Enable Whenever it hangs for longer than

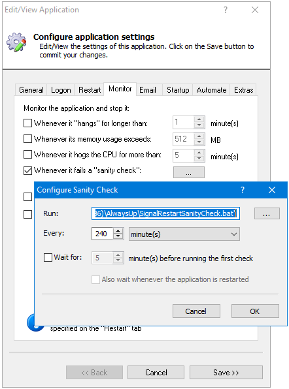click(27, 123)
